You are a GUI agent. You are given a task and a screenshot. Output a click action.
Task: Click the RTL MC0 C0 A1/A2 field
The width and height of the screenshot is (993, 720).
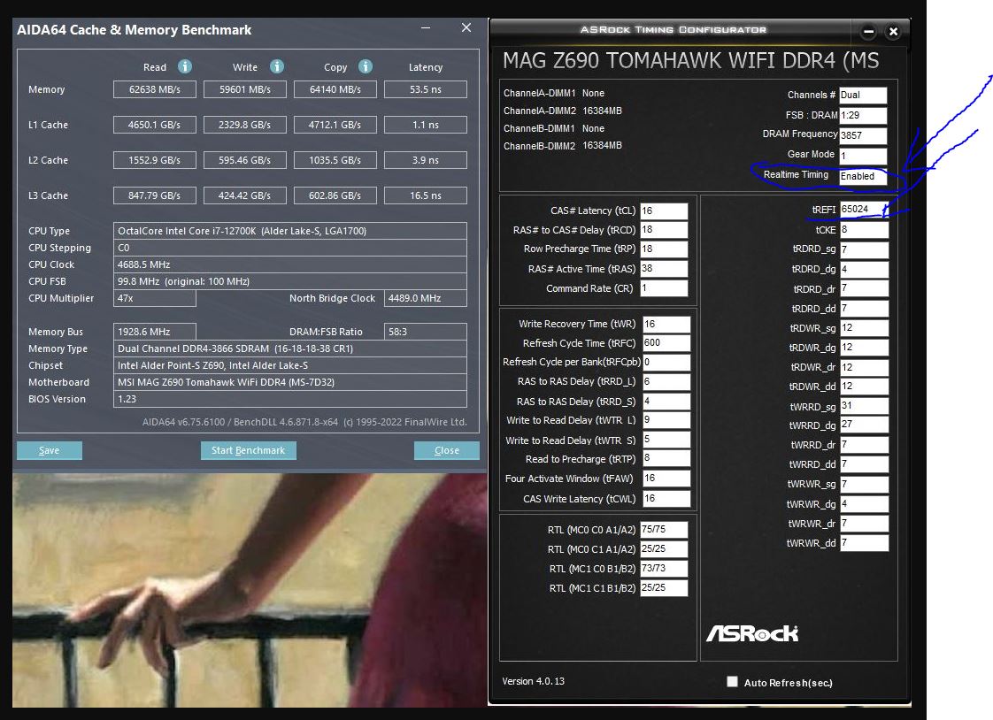(x=664, y=530)
